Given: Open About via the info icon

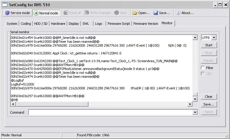Looking at the screenshot, I should pos(178,13).
